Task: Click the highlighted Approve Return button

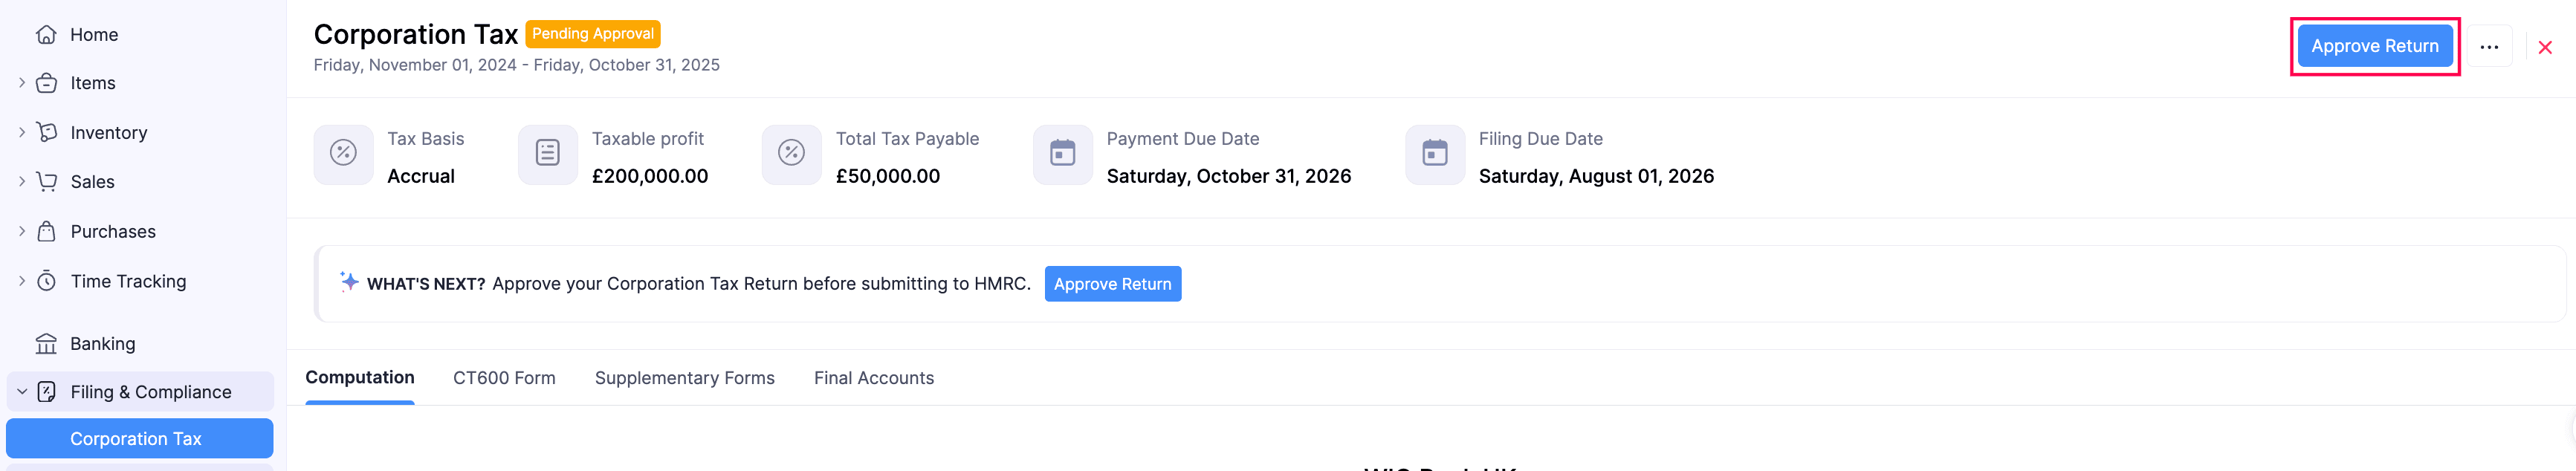Action: 2375,46
